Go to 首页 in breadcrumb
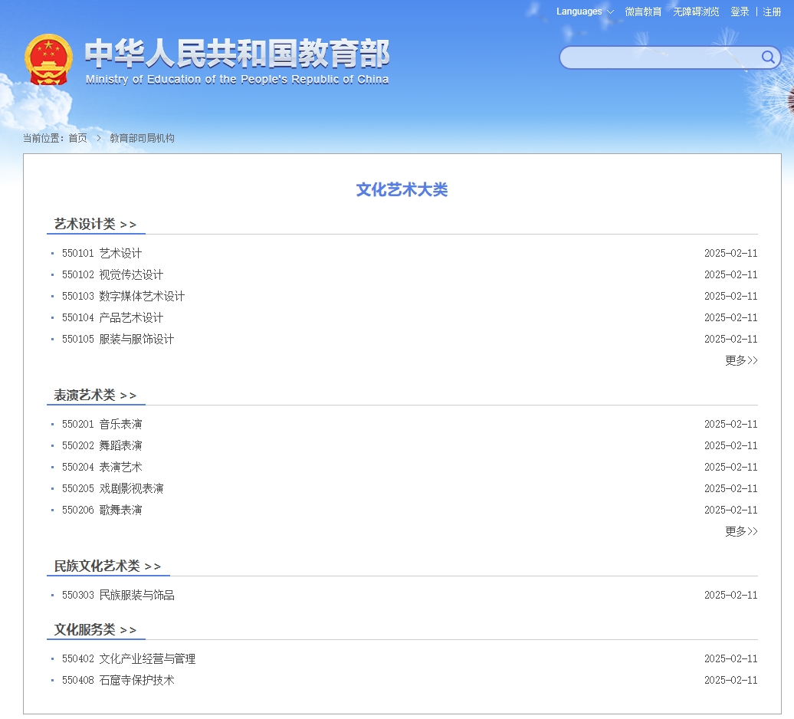 pos(77,138)
